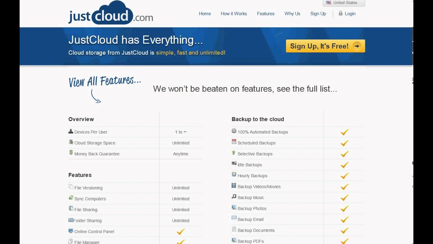Select Sign Up in the navigation
Image resolution: width=433 pixels, height=244 pixels.
coord(318,14)
